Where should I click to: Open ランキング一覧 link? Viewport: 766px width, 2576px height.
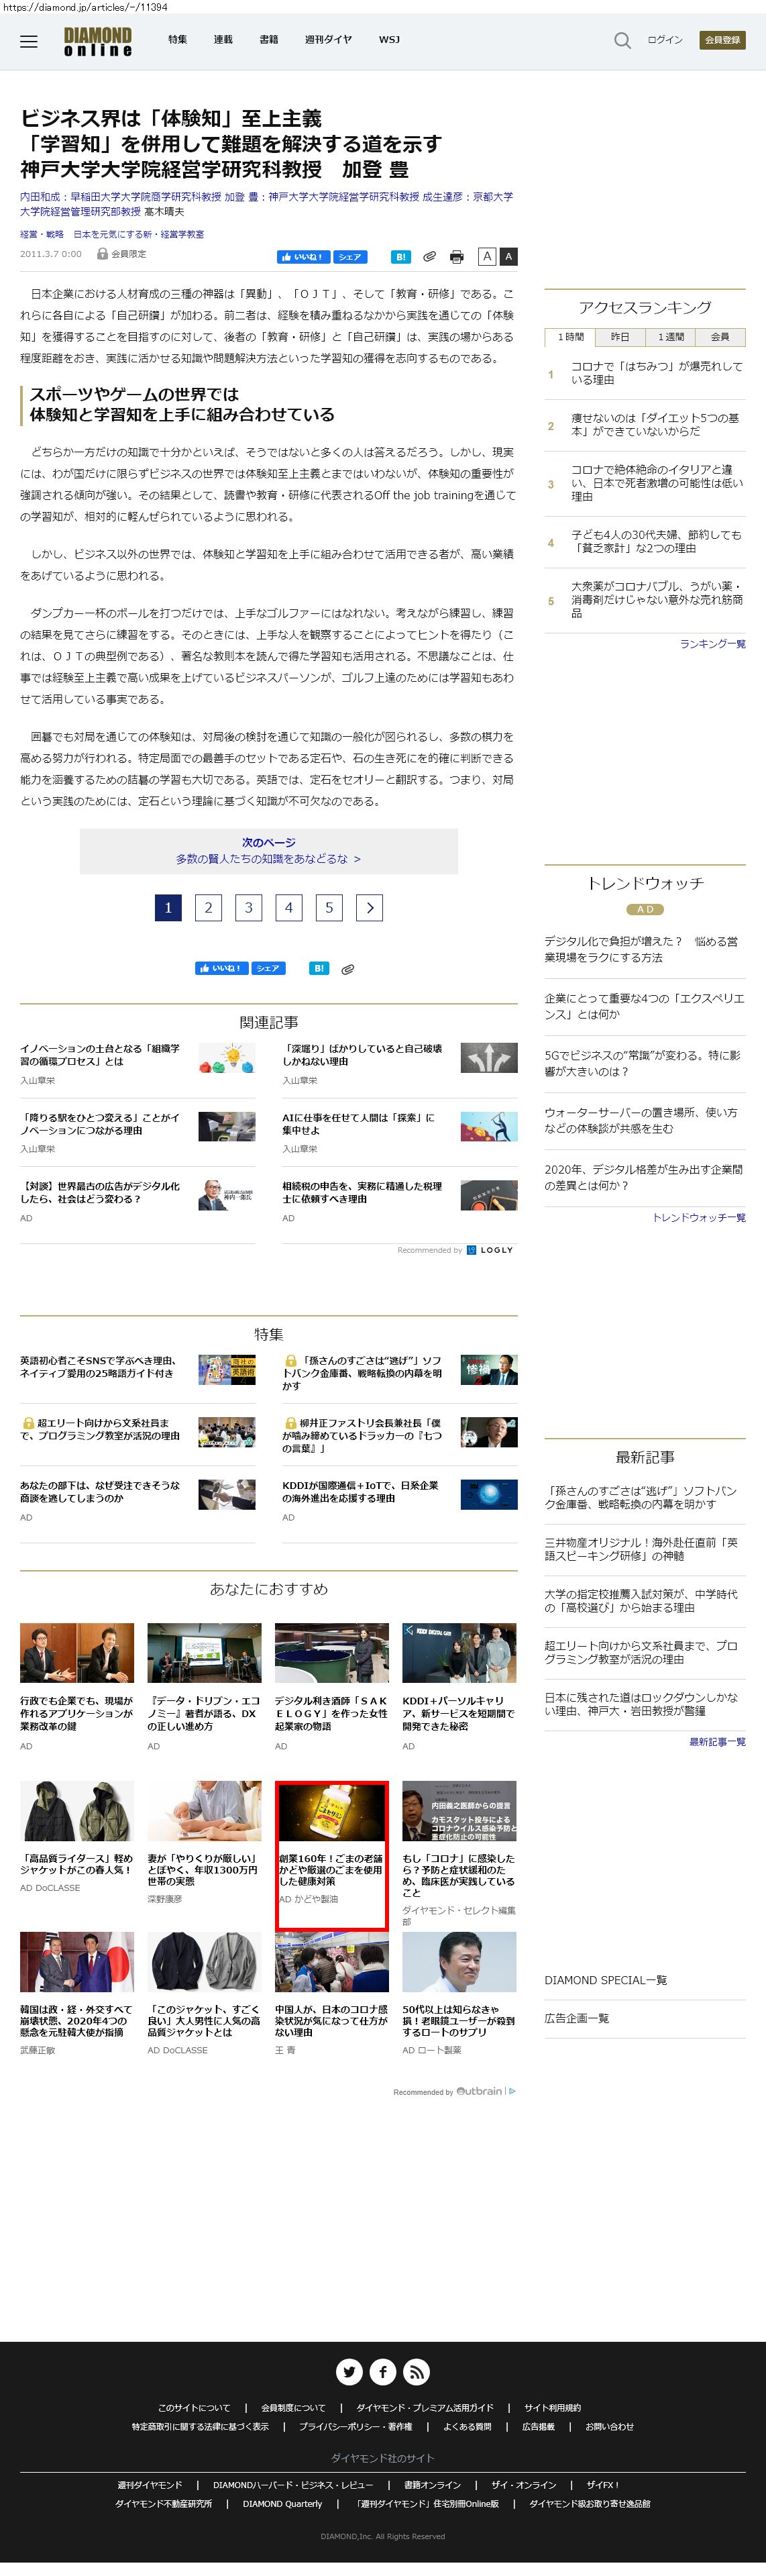(x=712, y=644)
